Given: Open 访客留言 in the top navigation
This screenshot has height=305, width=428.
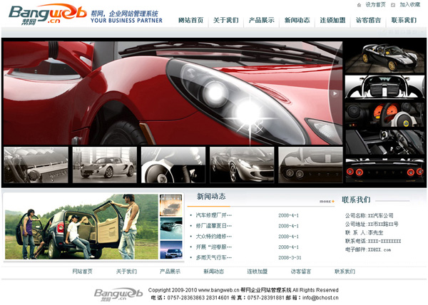Looking at the screenshot, I should click(368, 20).
